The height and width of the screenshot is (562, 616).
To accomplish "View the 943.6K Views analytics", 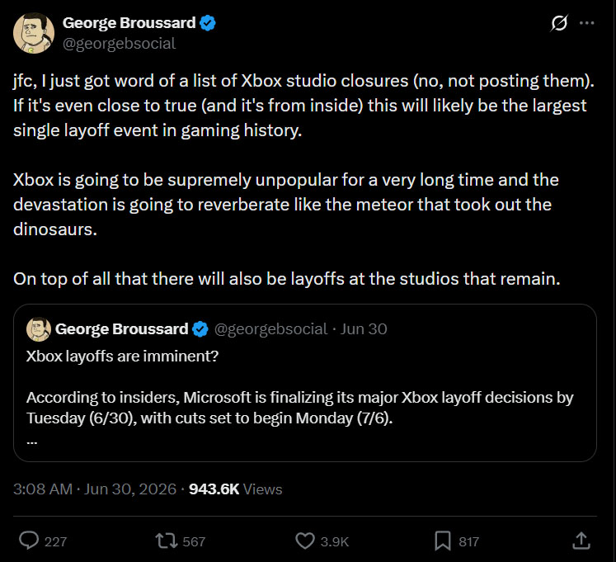I will pyautogui.click(x=235, y=489).
